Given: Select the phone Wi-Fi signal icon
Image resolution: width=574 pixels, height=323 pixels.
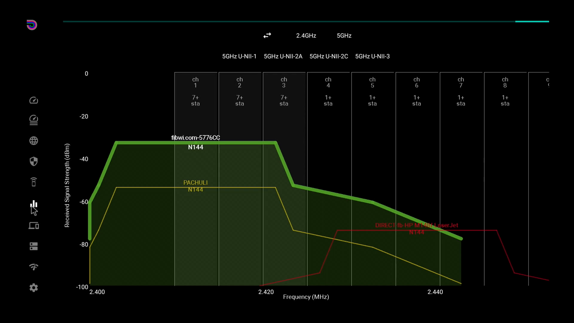Looking at the screenshot, I should pos(33,182).
